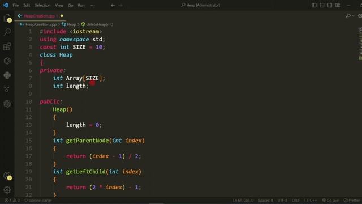Navigate forward with the right arrow
The width and height of the screenshot is (362, 204).
(120, 5)
